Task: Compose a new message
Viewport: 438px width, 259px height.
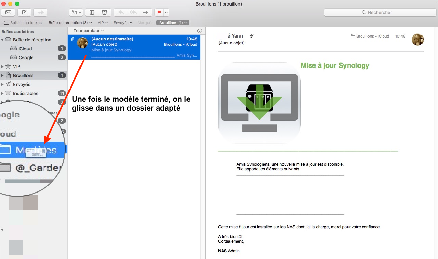Action: 24,12
